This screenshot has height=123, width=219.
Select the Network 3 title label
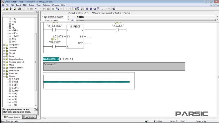coord(51,59)
